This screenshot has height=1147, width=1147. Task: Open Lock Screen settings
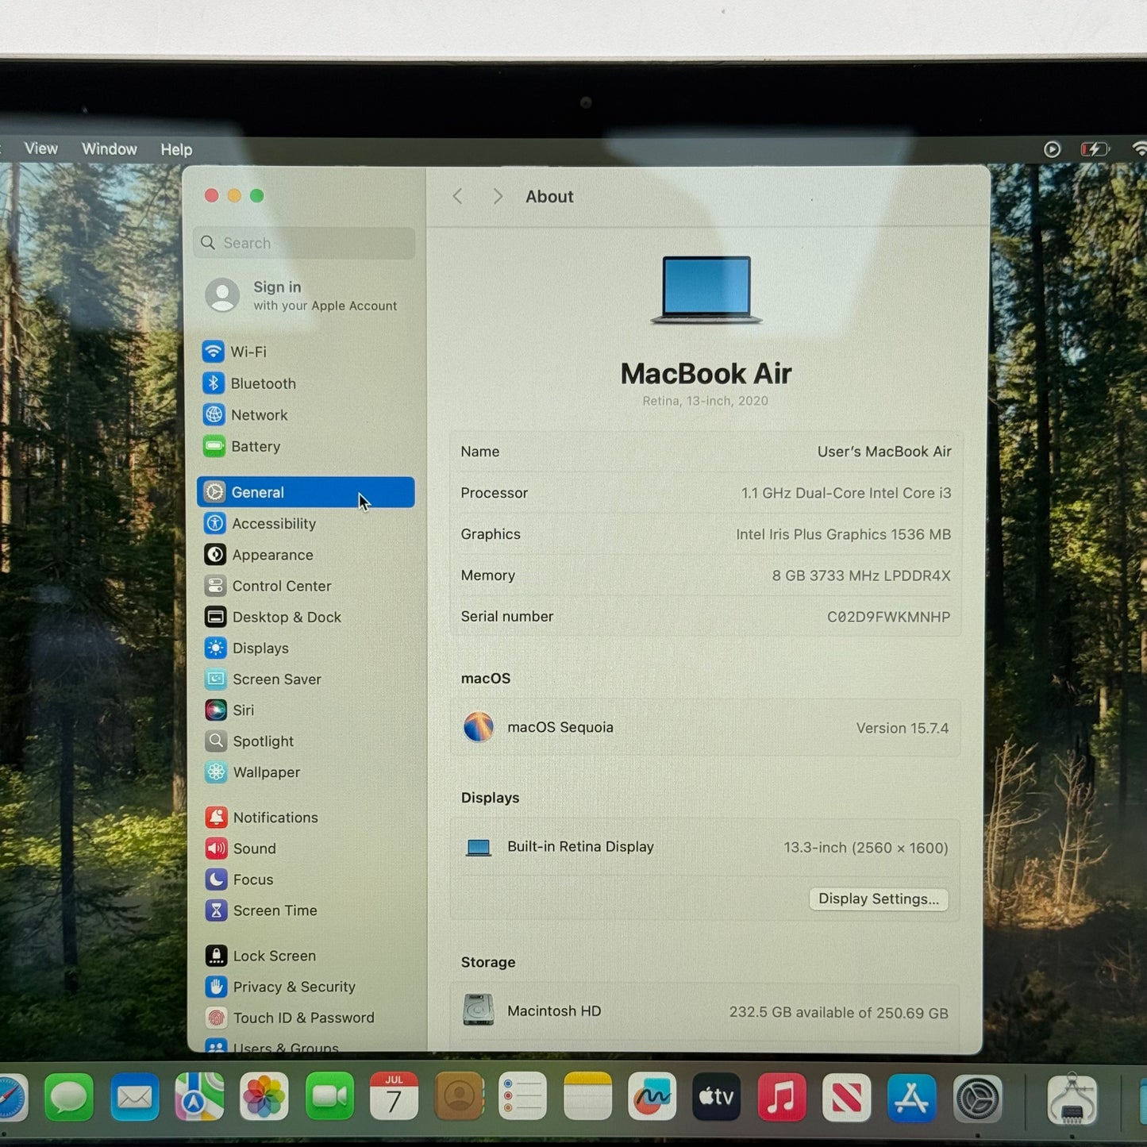coord(306,956)
